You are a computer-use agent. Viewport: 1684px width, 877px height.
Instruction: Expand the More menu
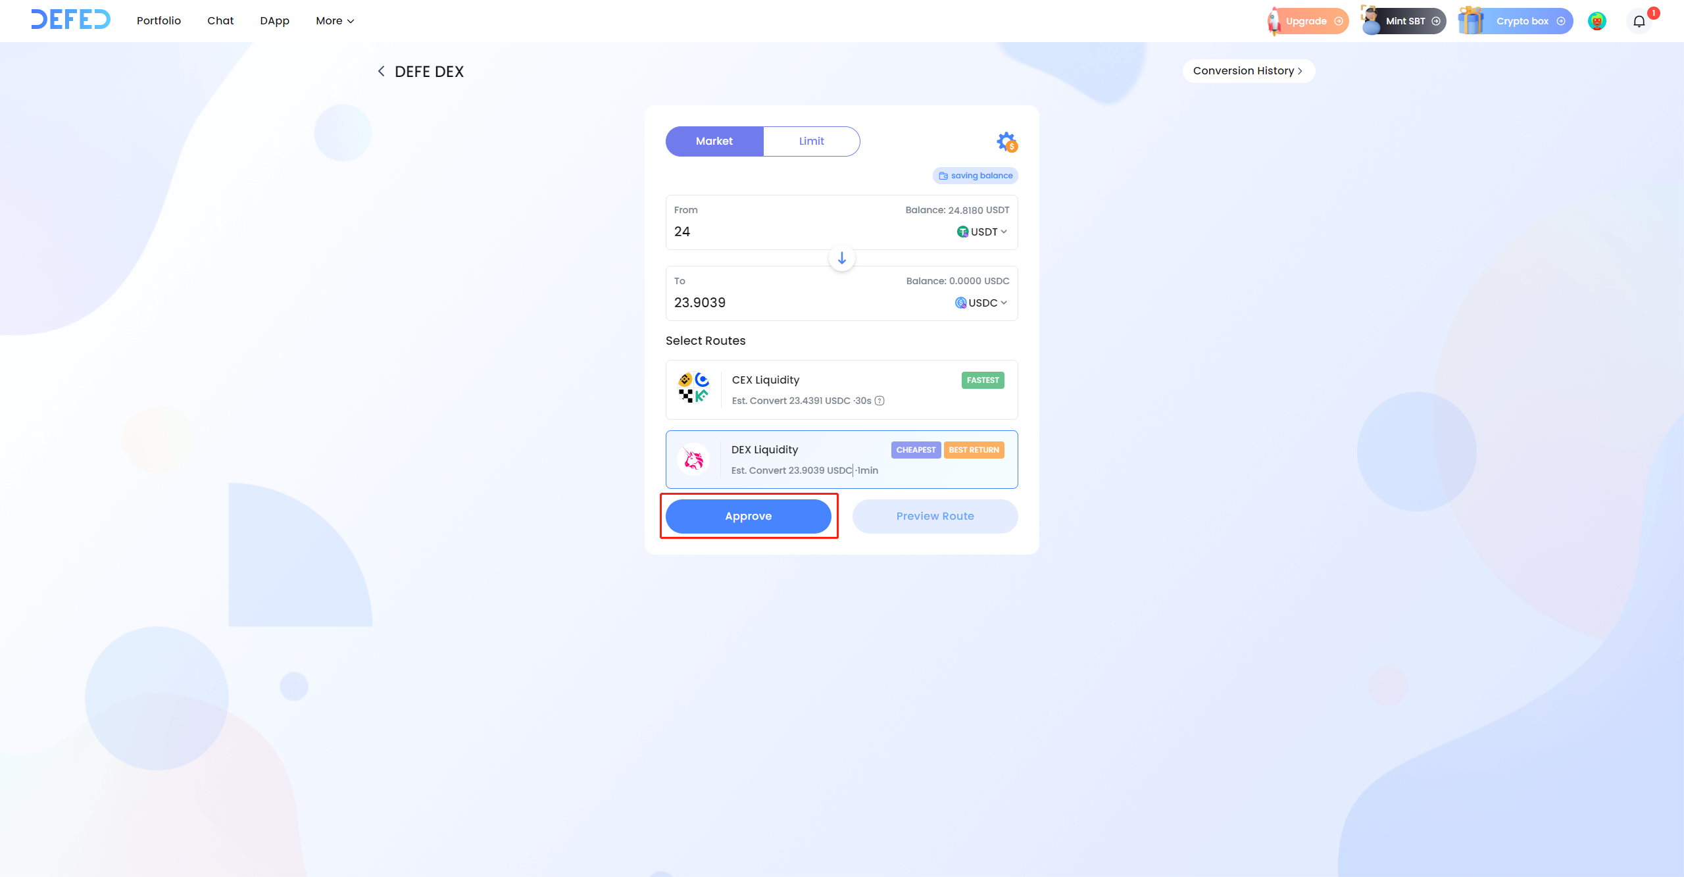pos(335,21)
